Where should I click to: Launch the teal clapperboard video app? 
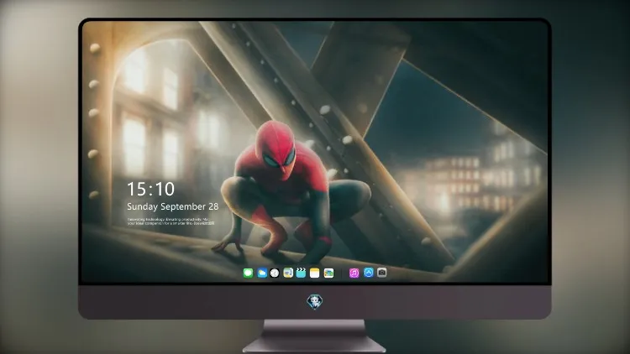pyautogui.click(x=301, y=273)
